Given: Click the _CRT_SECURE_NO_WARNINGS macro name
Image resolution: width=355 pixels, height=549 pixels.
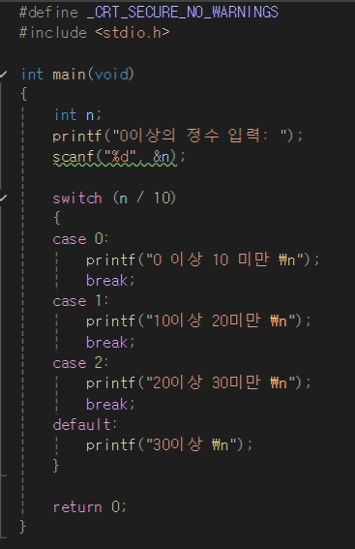Looking at the screenshot, I should (x=183, y=13).
